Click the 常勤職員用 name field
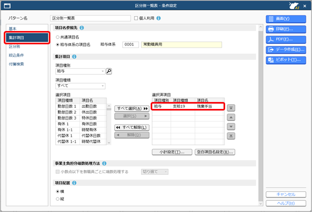312x212 pixels. pyautogui.click(x=182, y=45)
